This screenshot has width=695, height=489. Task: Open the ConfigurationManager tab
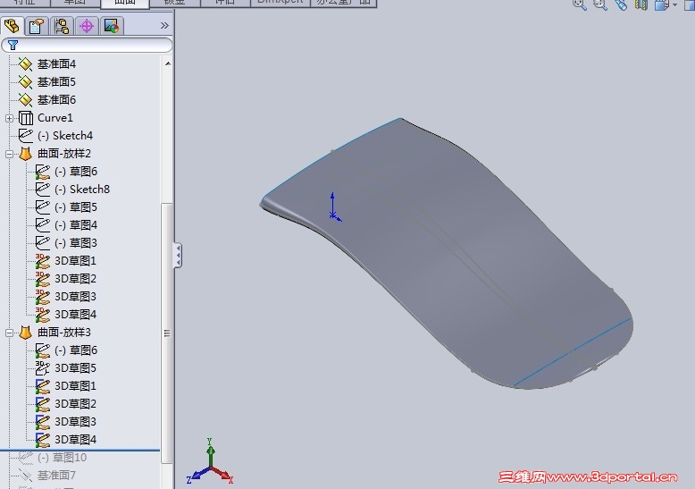tap(62, 26)
